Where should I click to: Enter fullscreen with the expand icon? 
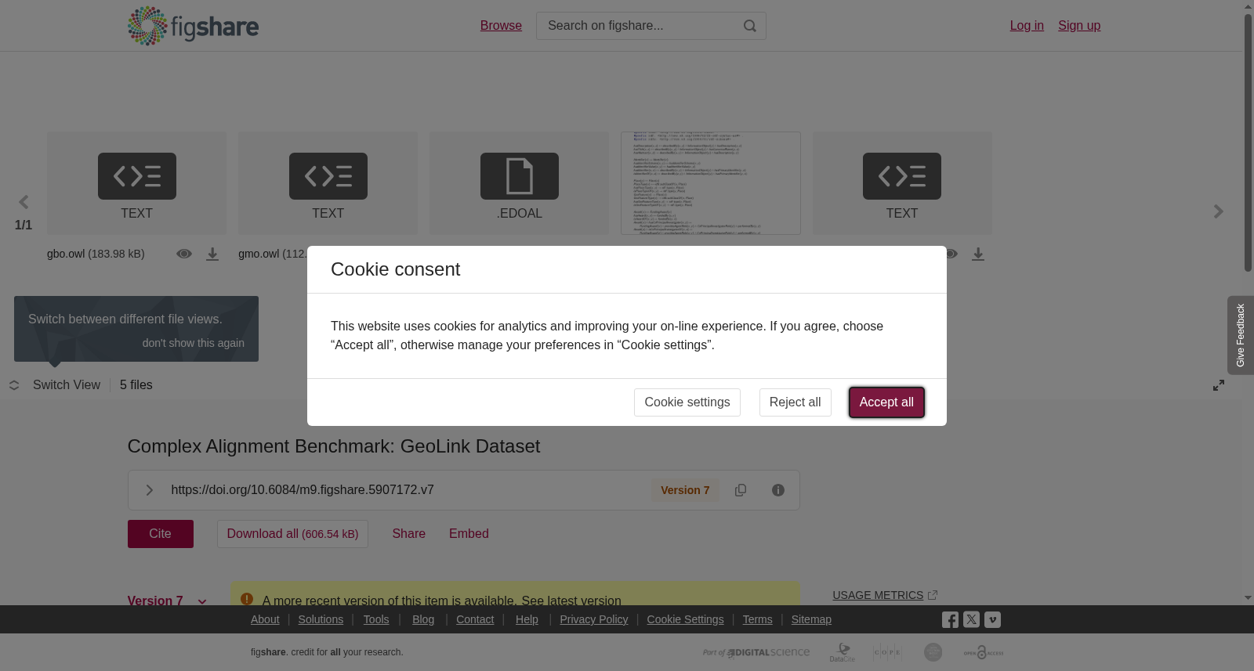[x=1219, y=385]
